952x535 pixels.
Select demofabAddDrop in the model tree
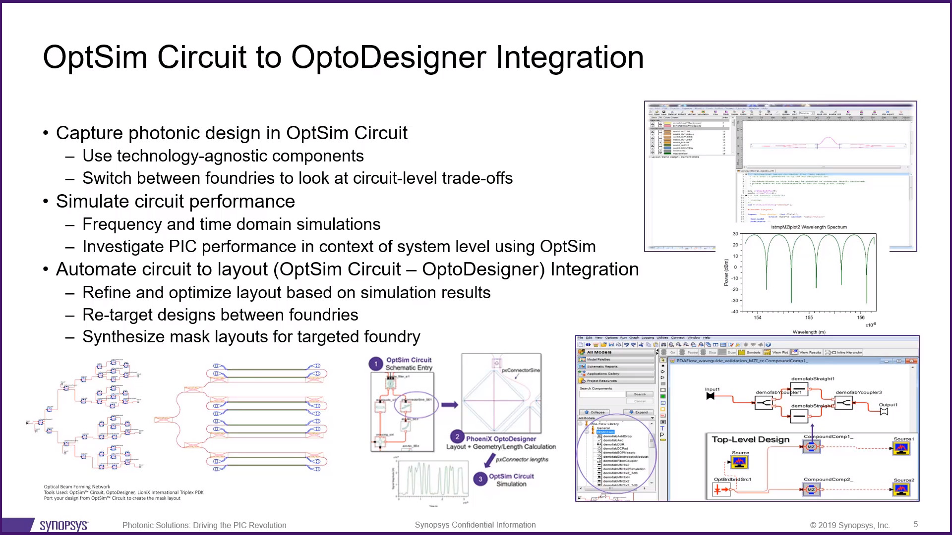pyautogui.click(x=617, y=436)
